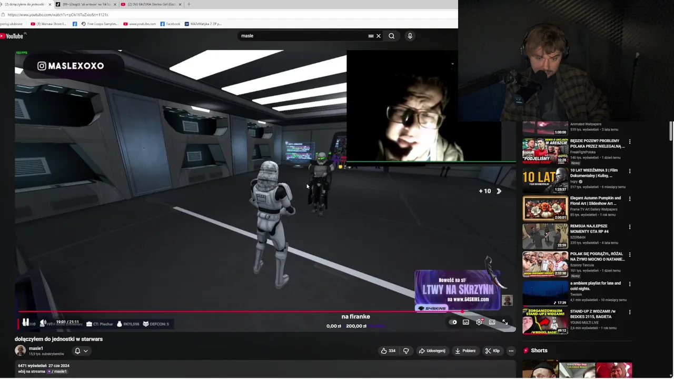This screenshot has width=674, height=379.
Task: Open the on-screen keyboard icon in search
Action: [x=371, y=36]
